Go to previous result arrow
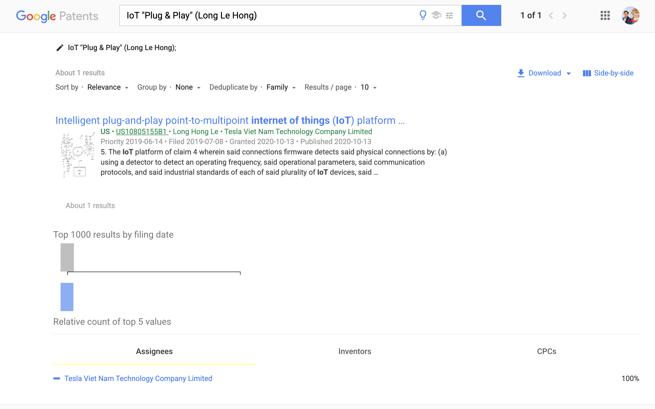This screenshot has height=409, width=655. 551,16
